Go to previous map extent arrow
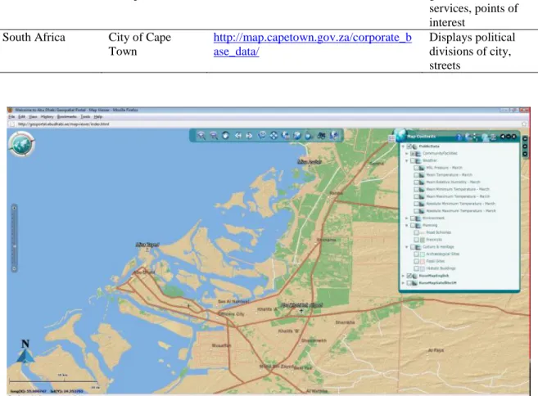Viewport: 538px width, 396px height. tap(237, 136)
